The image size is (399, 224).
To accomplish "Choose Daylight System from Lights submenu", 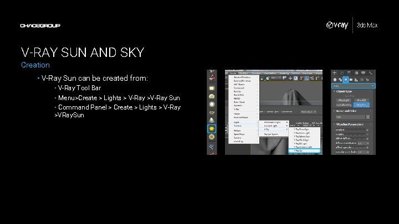I will (274, 134).
